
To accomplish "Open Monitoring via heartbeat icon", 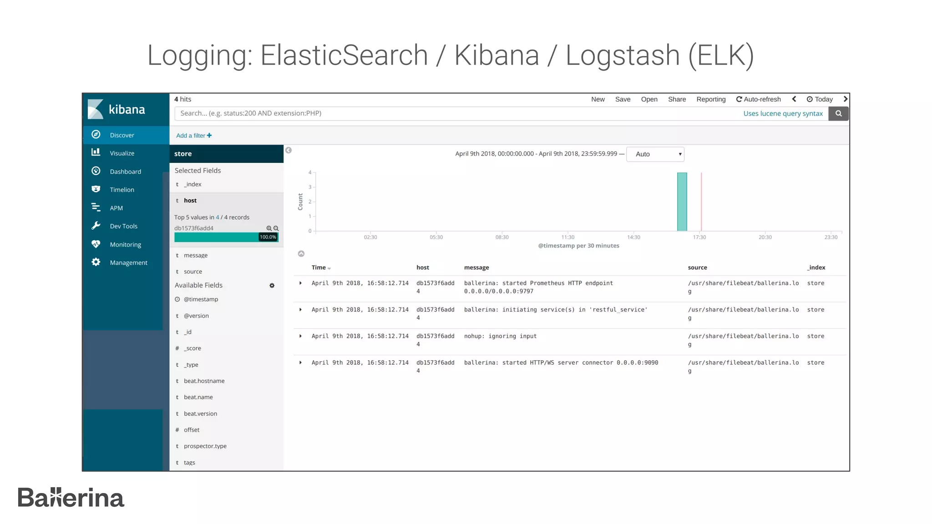I will (x=96, y=244).
